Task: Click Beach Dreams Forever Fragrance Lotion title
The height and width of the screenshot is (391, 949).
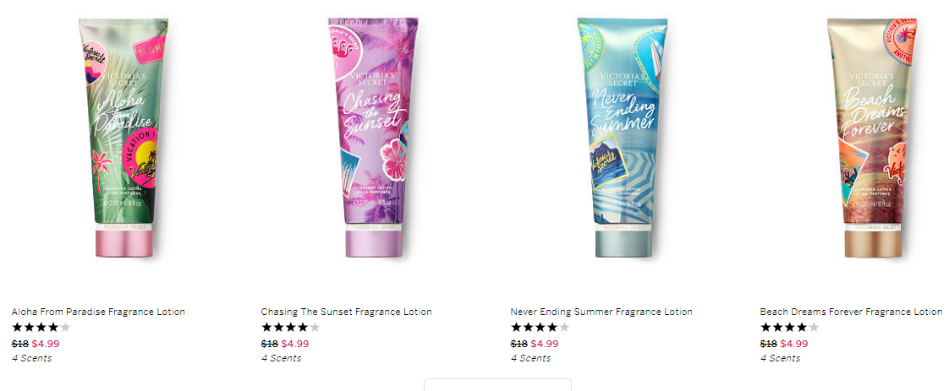Action: click(x=851, y=312)
